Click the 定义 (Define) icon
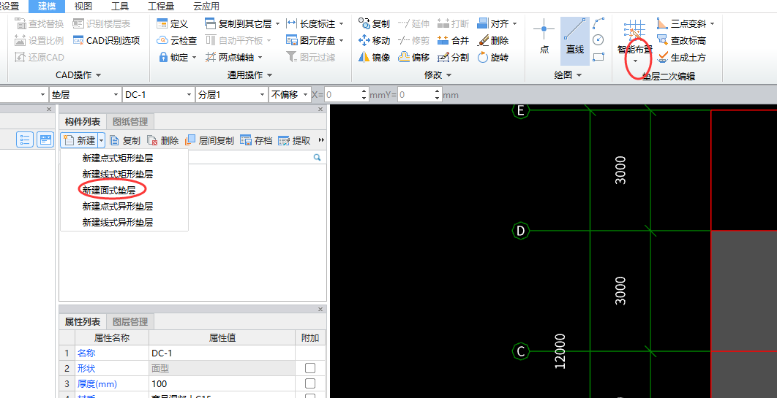This screenshot has height=398, width=777. point(162,23)
